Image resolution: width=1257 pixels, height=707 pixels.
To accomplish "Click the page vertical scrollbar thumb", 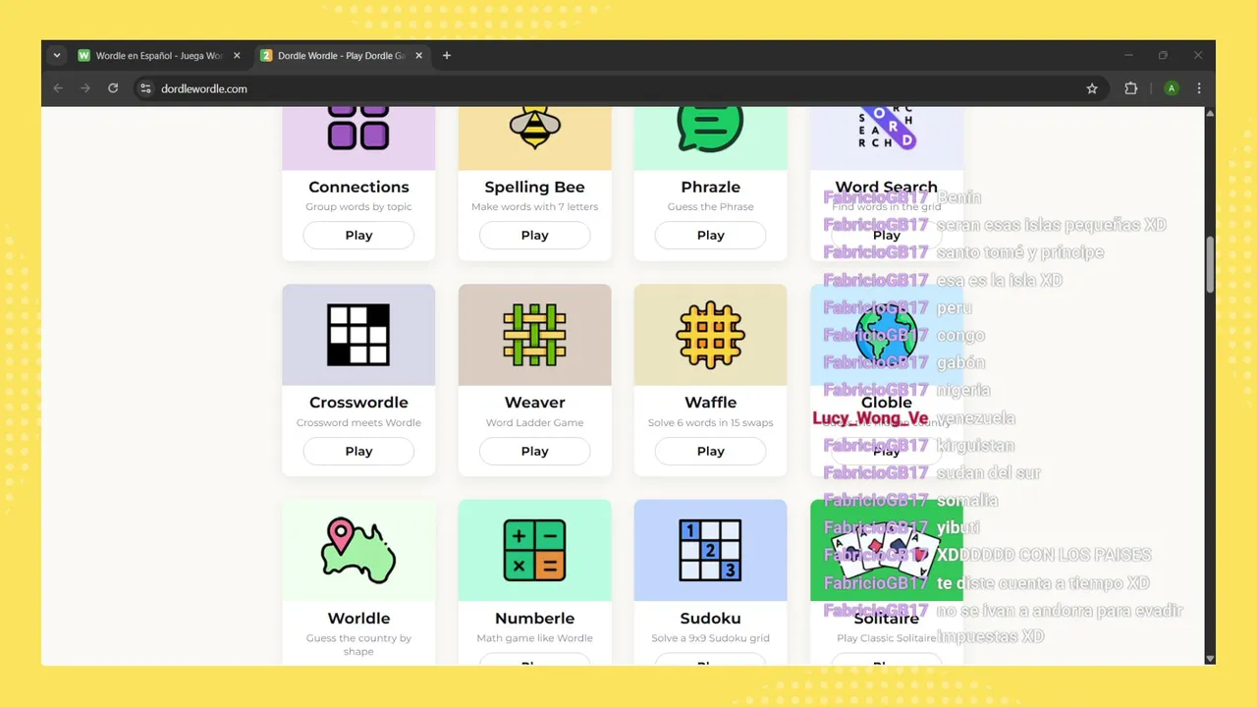I will (1210, 265).
